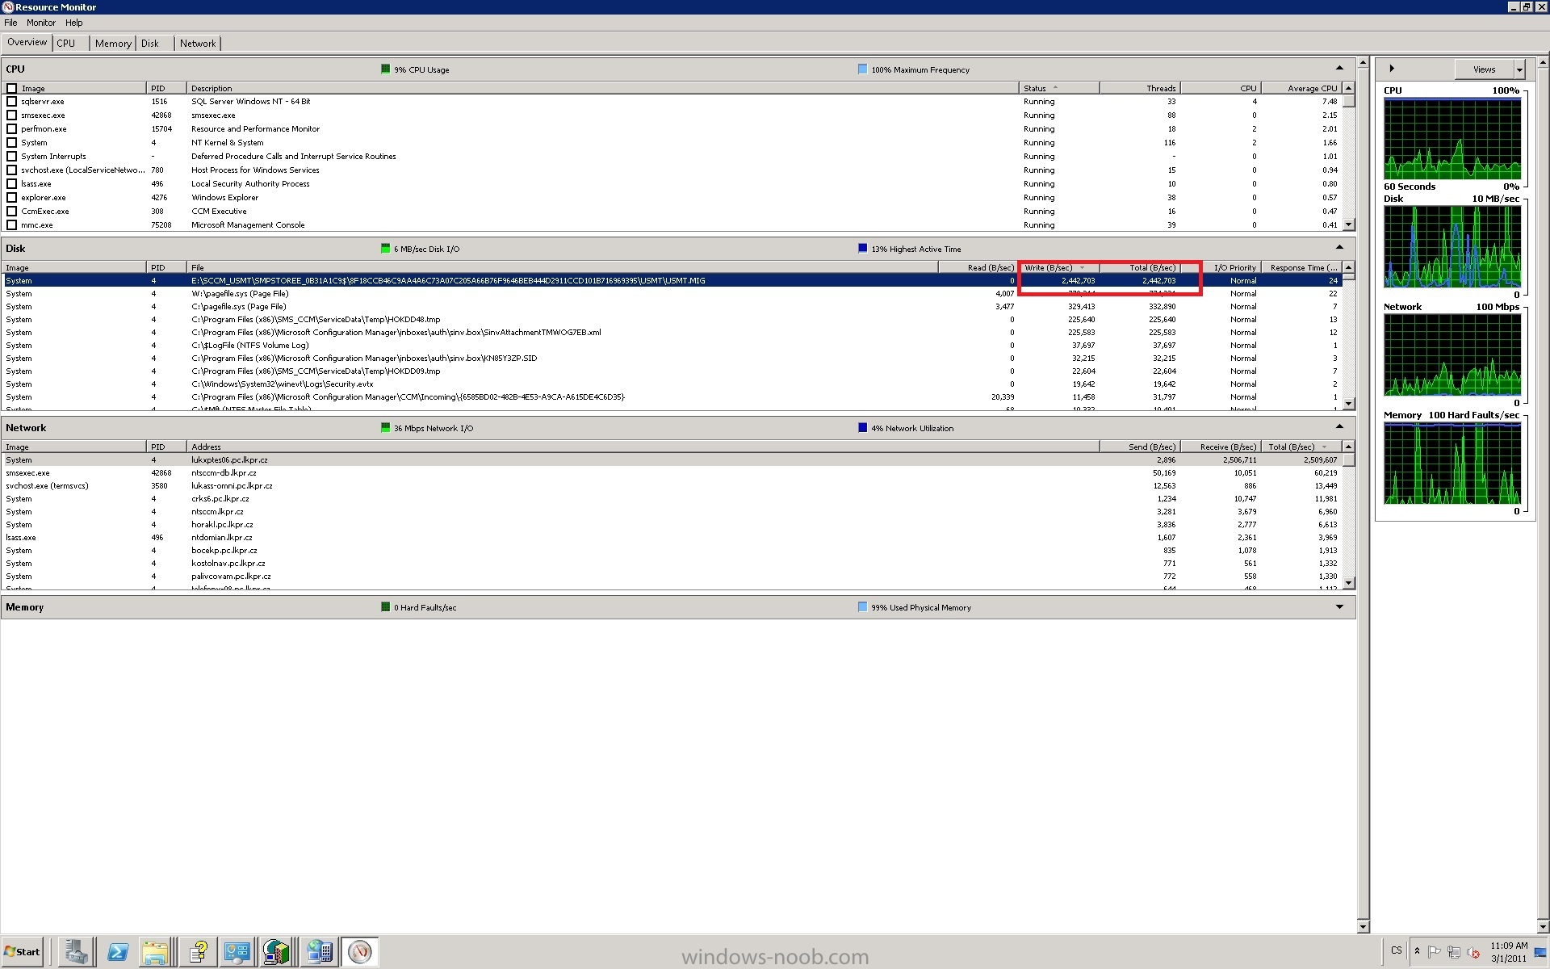
Task: Open Windows Explorer folder icon in the taskbar
Action: [x=156, y=951]
